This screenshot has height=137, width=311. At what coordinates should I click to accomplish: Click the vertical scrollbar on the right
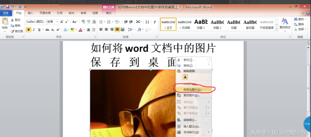coord(308,89)
